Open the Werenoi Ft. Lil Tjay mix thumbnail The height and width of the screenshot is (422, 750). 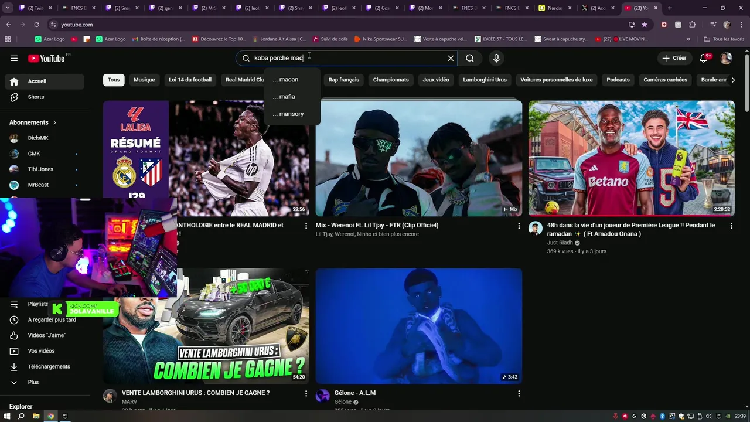click(418, 158)
